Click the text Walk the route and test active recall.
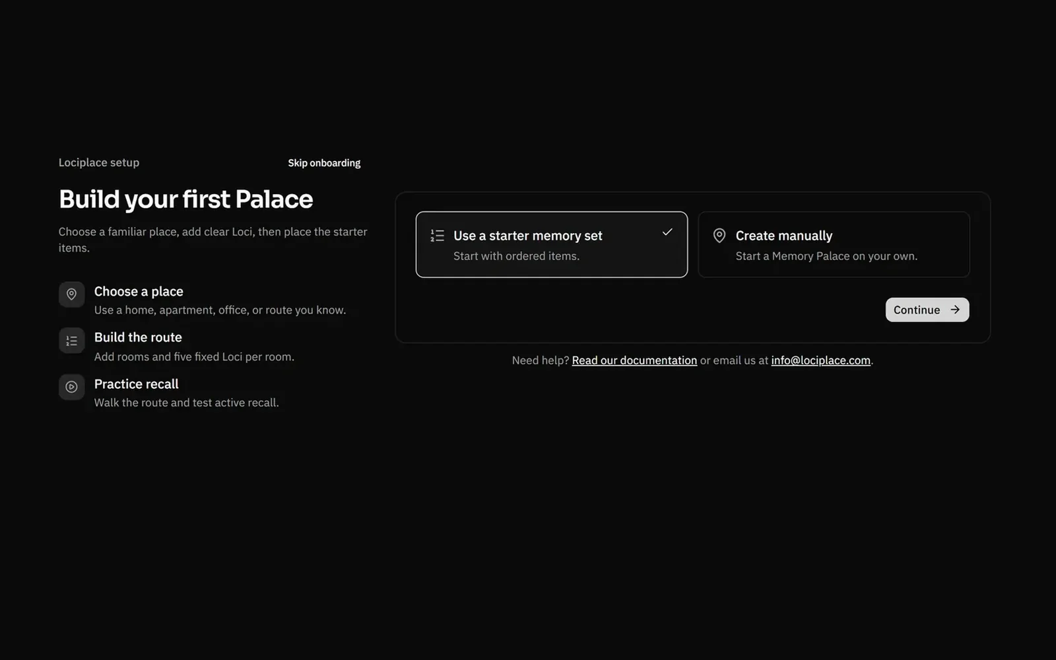The image size is (1056, 660). coord(187,403)
